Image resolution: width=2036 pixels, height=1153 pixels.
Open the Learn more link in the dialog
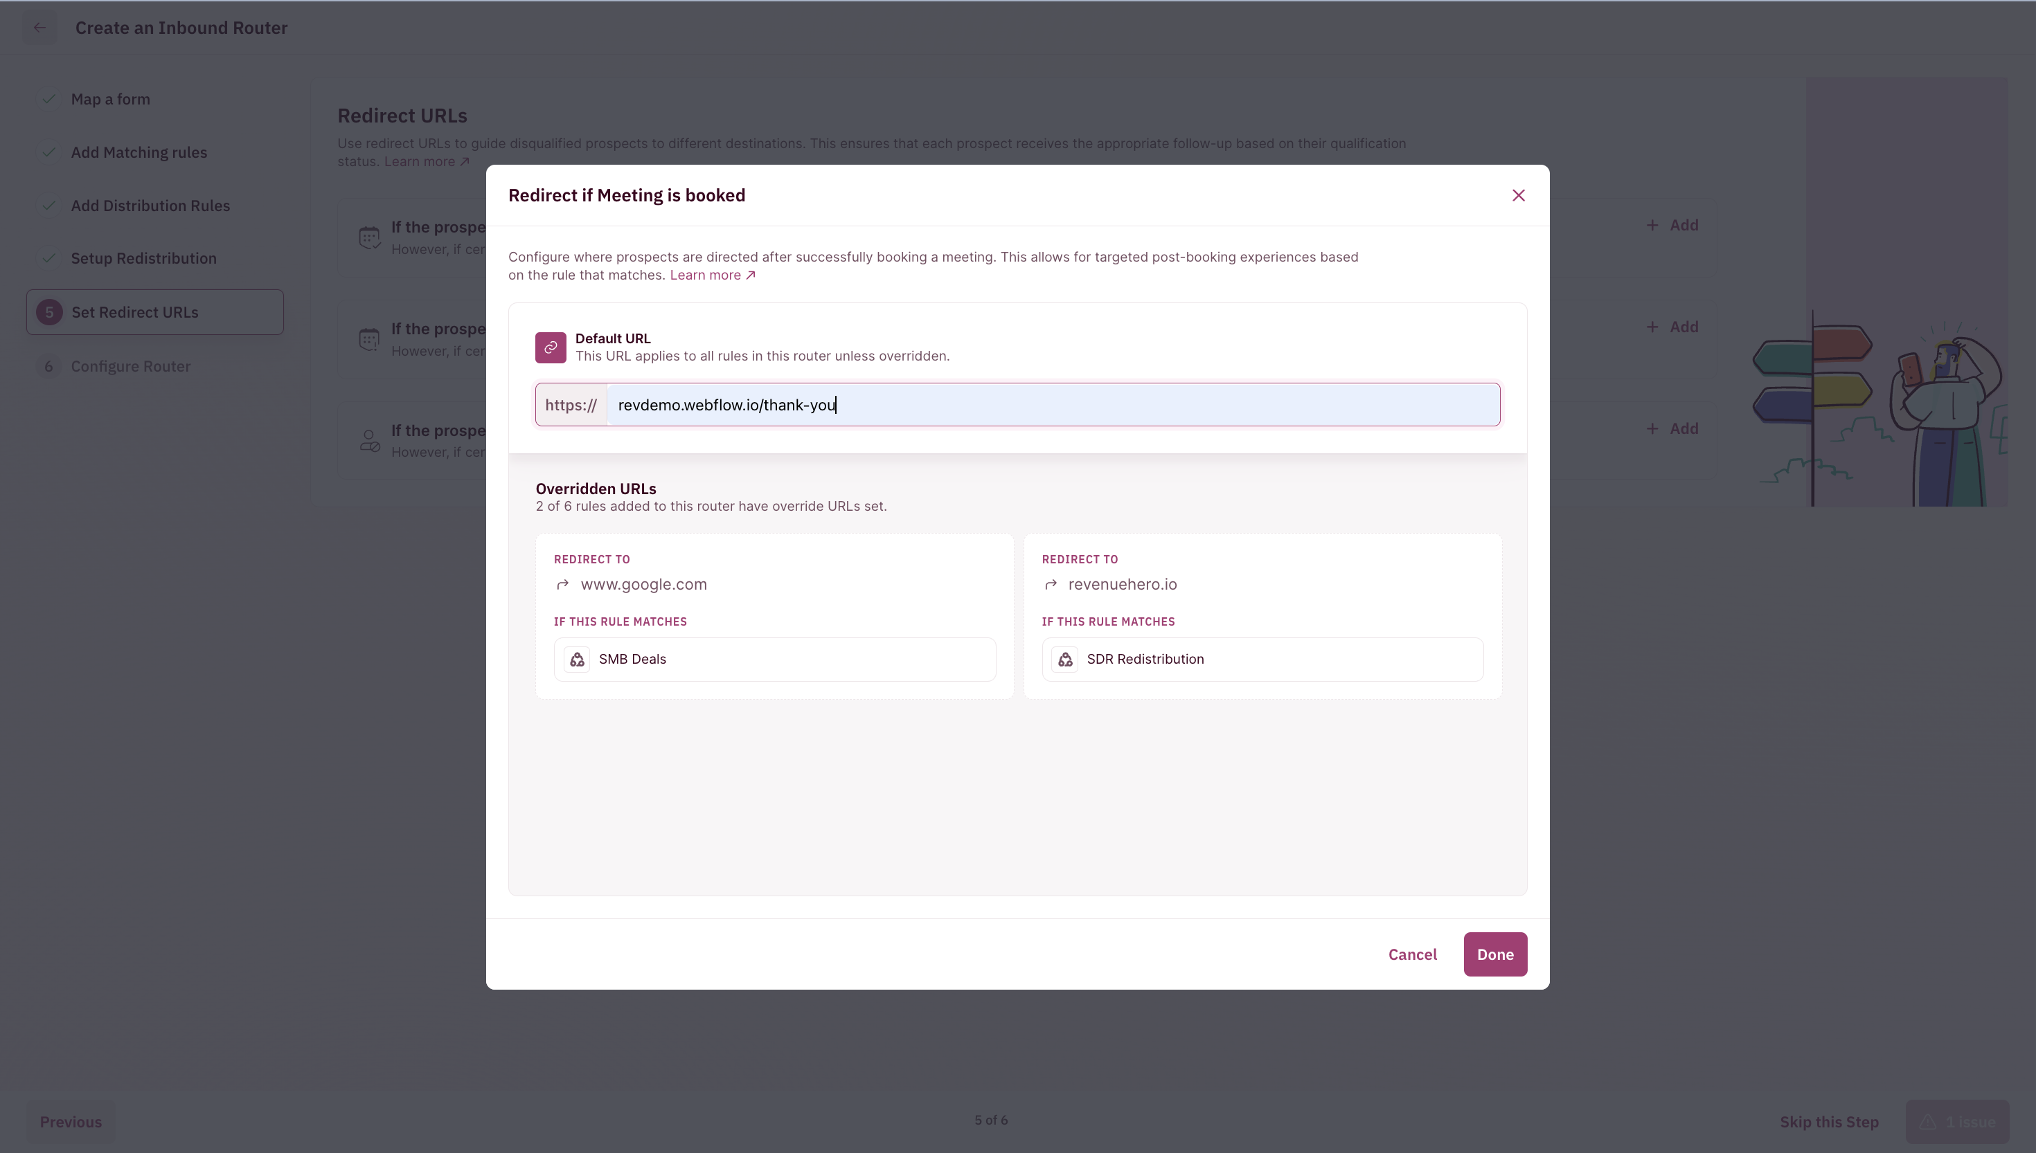(x=712, y=275)
